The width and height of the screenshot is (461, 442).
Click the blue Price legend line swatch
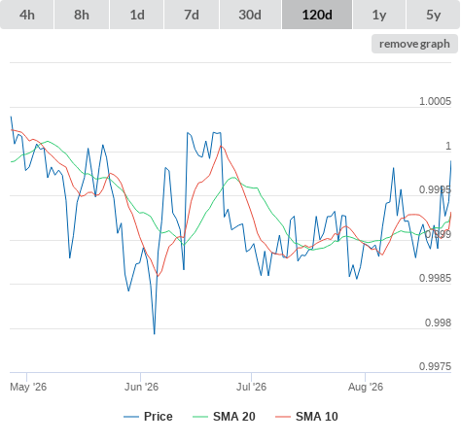[x=131, y=417]
